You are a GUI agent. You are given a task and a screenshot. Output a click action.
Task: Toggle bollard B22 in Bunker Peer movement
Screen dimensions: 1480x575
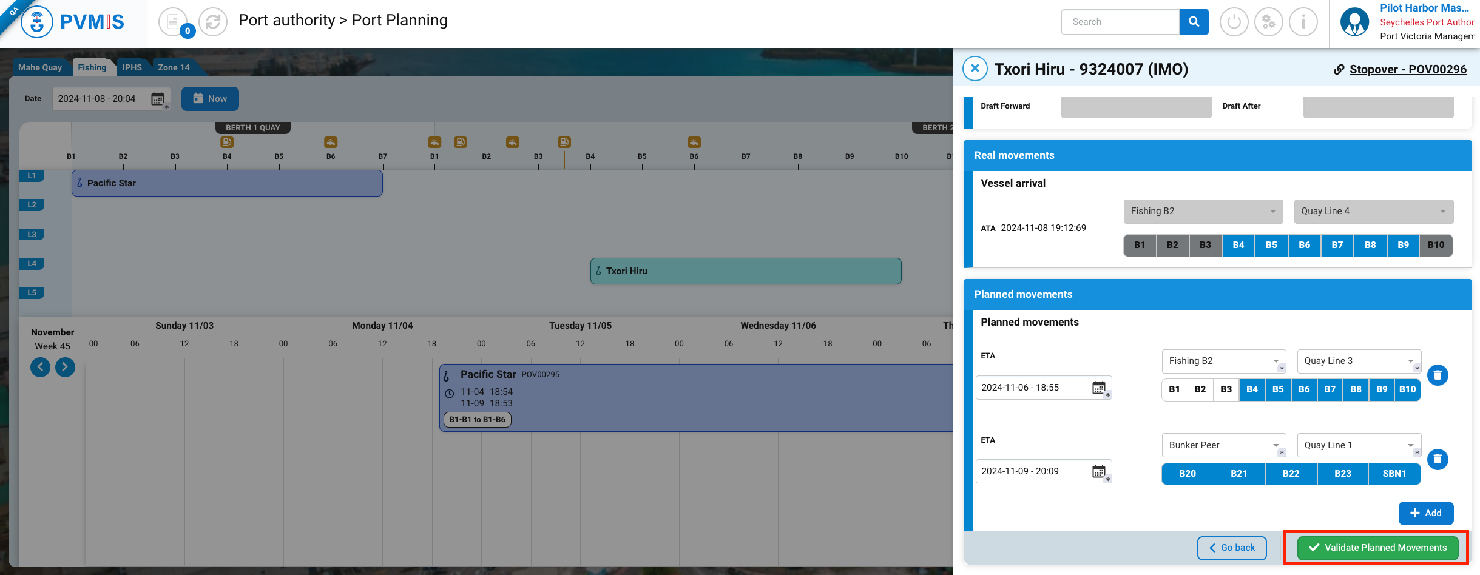[1291, 474]
